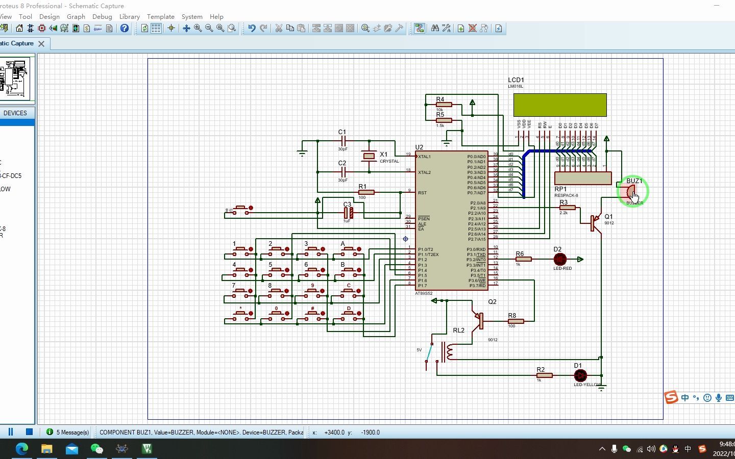This screenshot has height=459, width=735.
Task: Open WeChat from the taskbar
Action: pyautogui.click(x=96, y=449)
